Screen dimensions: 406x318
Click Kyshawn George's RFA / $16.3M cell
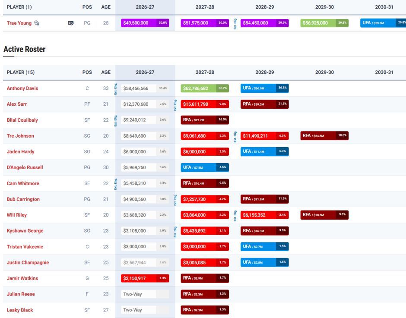[x=265, y=230]
